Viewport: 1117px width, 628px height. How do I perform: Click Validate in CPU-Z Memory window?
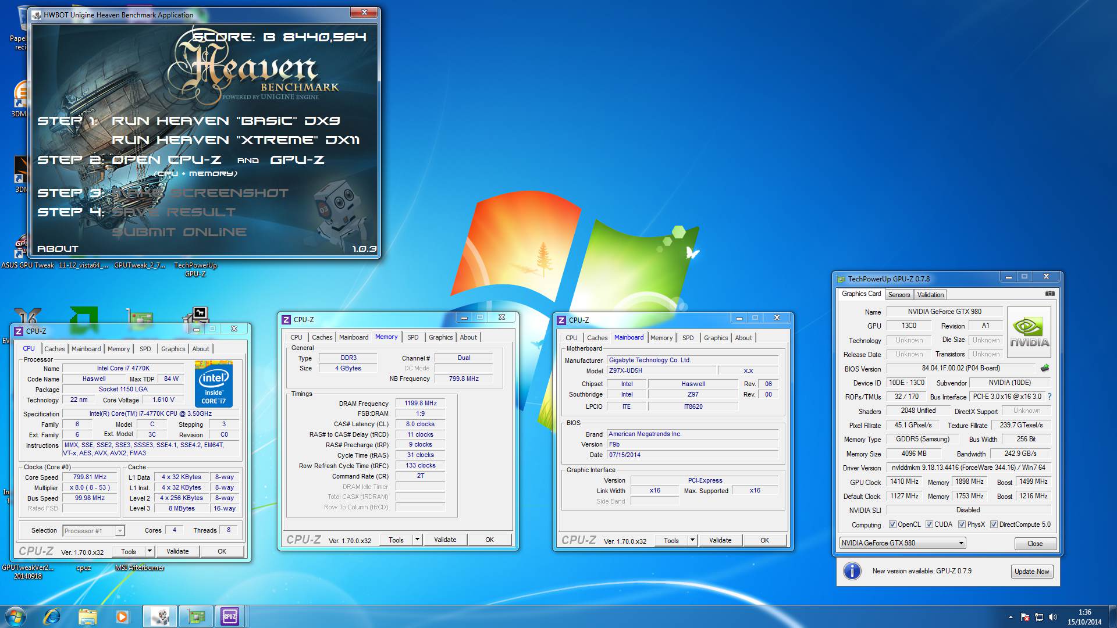pos(445,540)
